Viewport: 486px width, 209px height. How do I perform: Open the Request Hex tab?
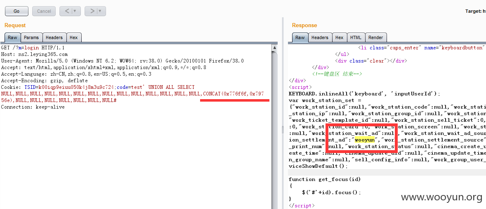[x=74, y=37]
